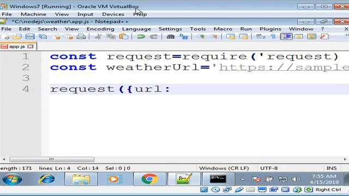Screen dimensions: 349x196
Task: Click the VirtualBox USB status icon
Action: coord(239,189)
